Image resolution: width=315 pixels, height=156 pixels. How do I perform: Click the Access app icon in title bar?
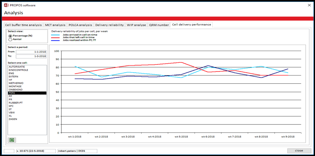6,5
